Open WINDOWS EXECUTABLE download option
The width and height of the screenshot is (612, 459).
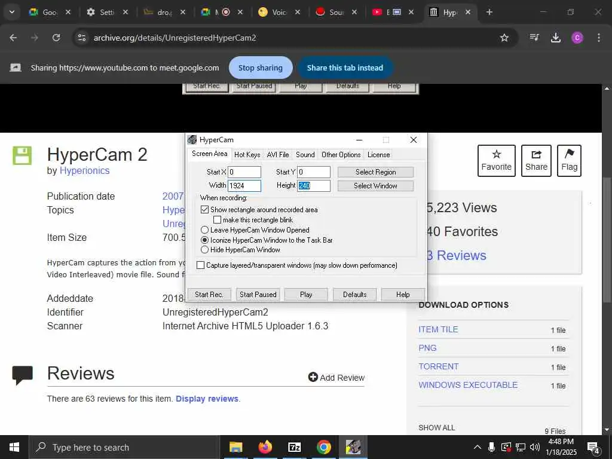point(468,385)
